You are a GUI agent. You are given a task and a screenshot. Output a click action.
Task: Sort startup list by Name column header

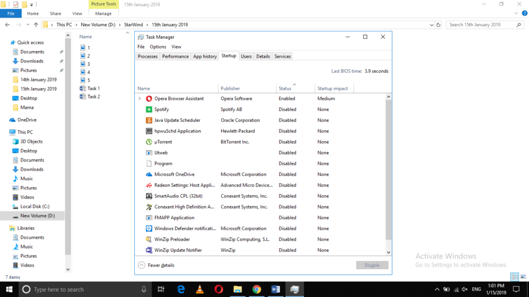(177, 88)
